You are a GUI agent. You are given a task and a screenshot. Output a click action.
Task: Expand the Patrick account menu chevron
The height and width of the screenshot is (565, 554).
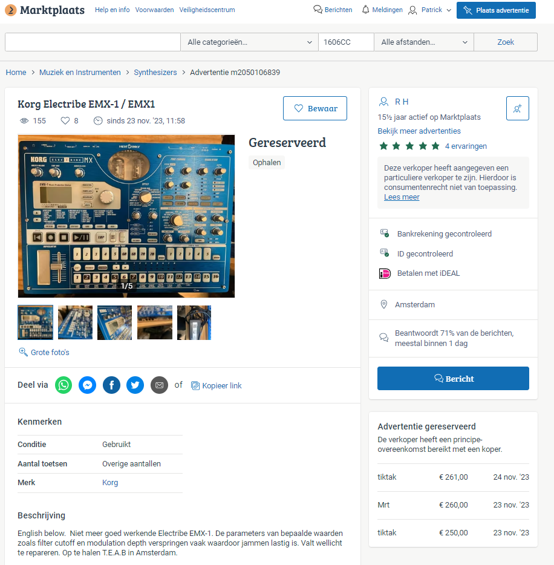coord(449,10)
